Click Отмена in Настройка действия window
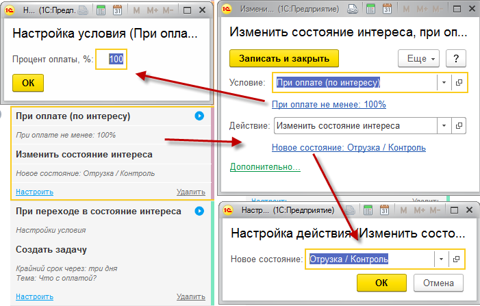This screenshot has width=480, height=306. (438, 283)
